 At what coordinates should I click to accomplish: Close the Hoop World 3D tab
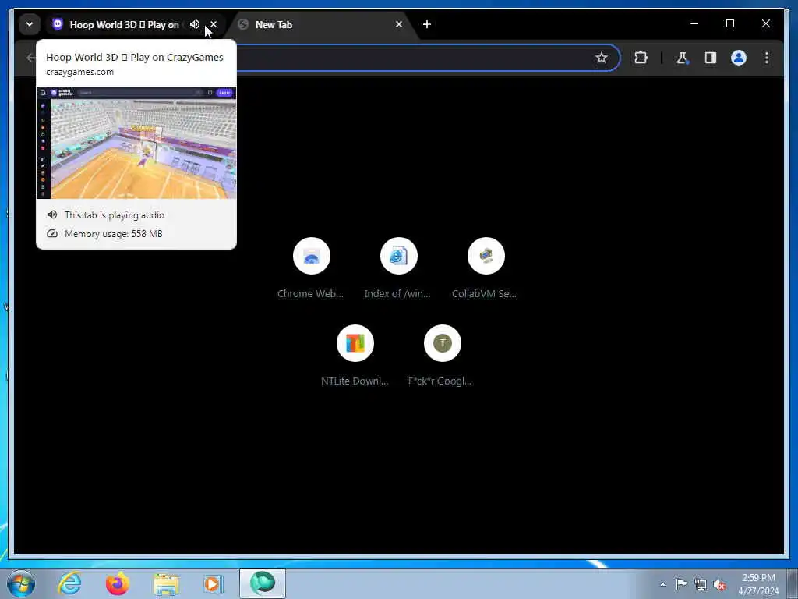(x=214, y=24)
